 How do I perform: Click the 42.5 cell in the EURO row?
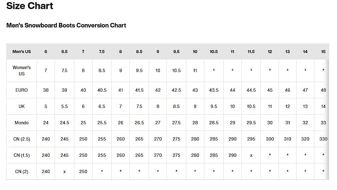coord(176,90)
